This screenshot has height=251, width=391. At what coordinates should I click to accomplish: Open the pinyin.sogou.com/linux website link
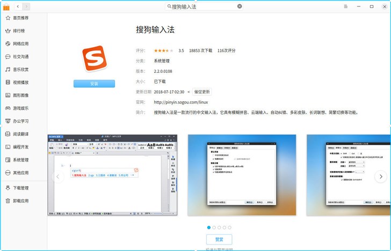coord(181,102)
